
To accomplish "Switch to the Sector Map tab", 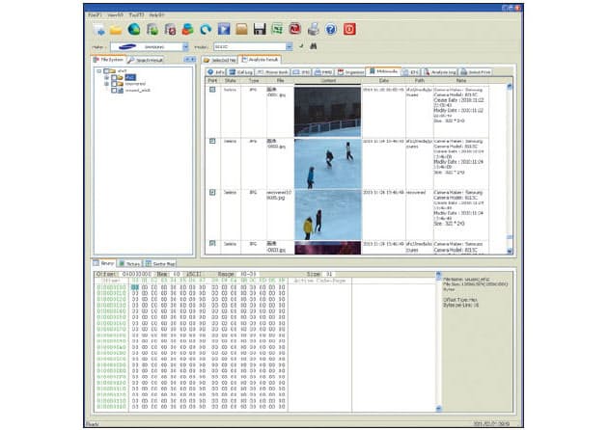I will [161, 262].
